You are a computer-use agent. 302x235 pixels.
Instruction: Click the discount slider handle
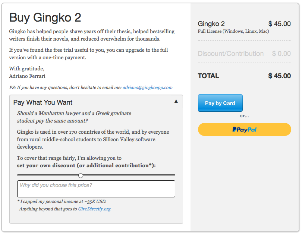point(81,175)
